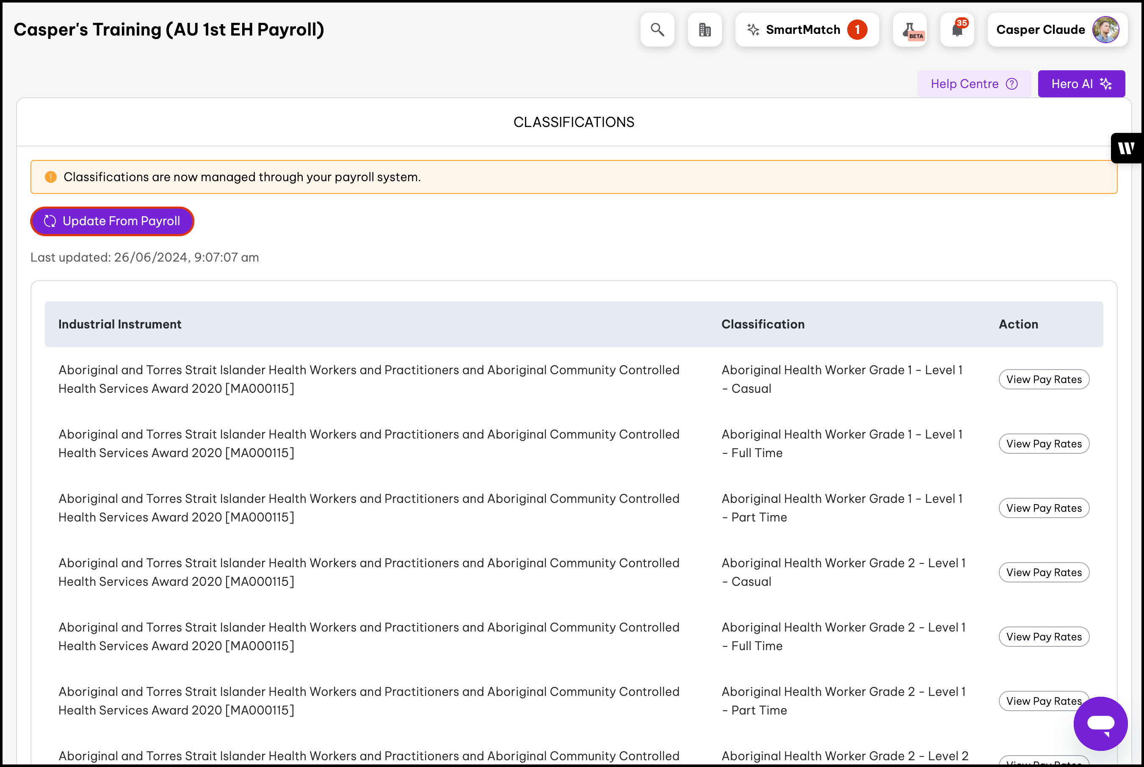Open the Help Centre

pyautogui.click(x=974, y=84)
